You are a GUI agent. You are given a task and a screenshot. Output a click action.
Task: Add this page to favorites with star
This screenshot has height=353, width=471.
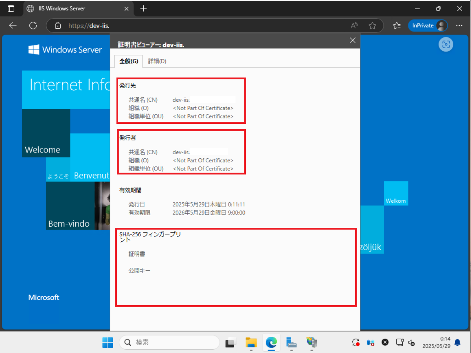pyautogui.click(x=373, y=25)
